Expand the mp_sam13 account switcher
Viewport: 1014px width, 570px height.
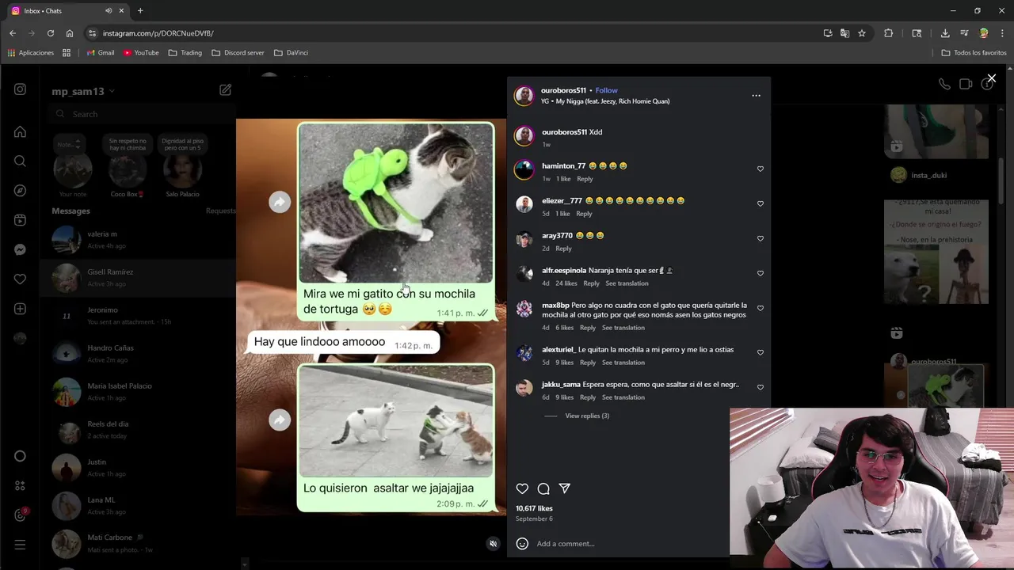83,91
